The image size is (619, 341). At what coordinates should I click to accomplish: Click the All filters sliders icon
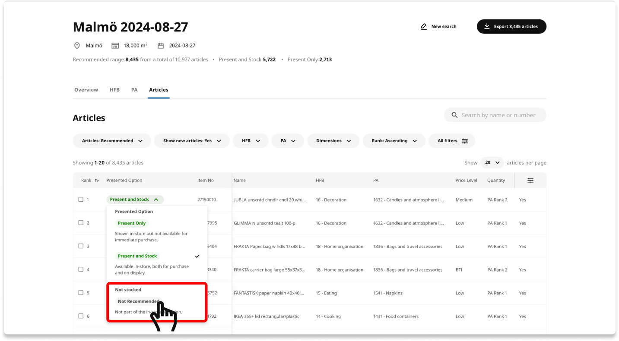pos(465,141)
